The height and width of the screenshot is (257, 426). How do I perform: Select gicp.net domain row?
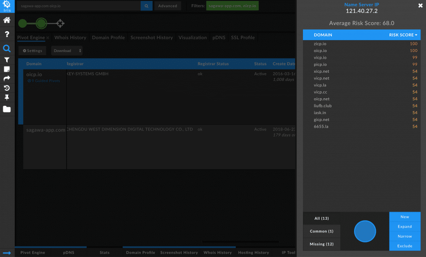362,120
